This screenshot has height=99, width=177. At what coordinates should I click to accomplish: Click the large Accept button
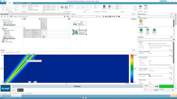point(6,88)
